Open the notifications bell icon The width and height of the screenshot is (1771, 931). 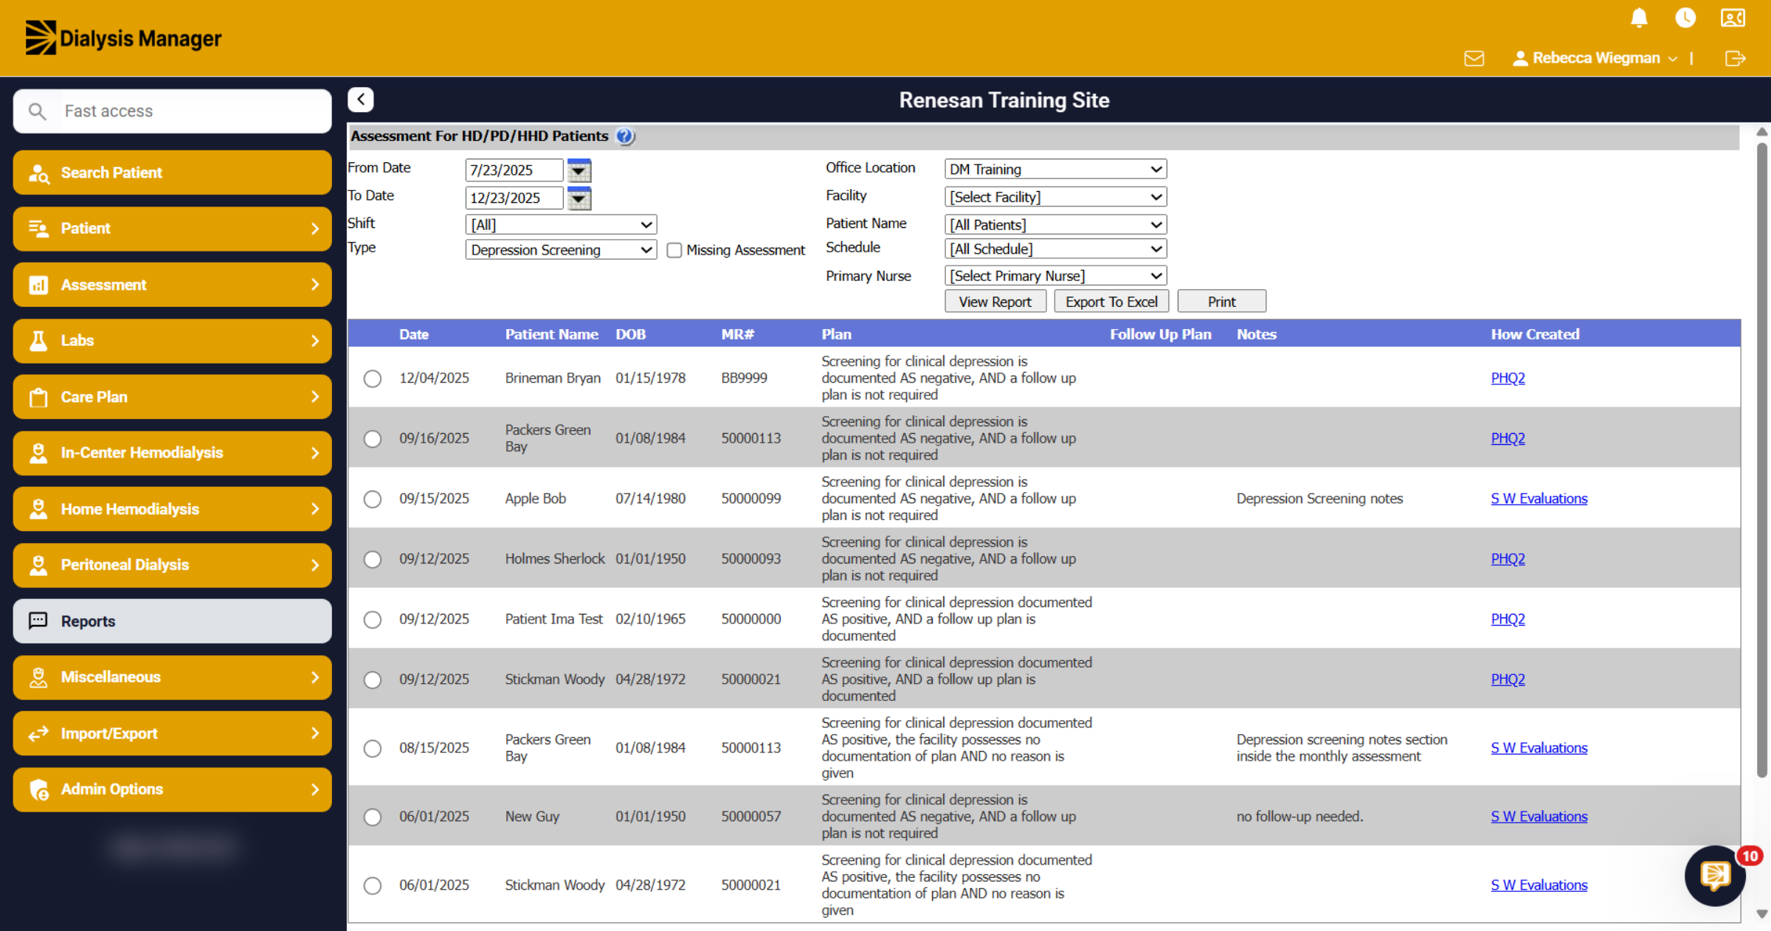pos(1639,18)
